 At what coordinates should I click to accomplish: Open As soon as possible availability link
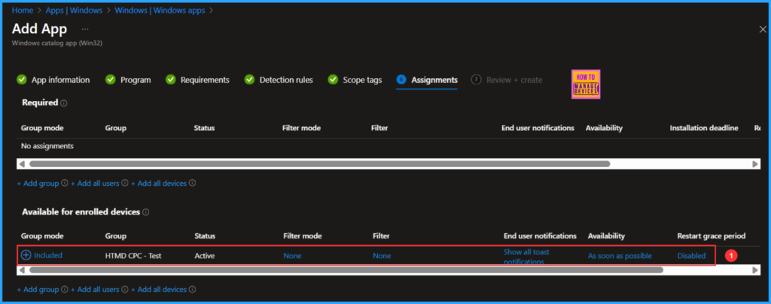pyautogui.click(x=620, y=255)
